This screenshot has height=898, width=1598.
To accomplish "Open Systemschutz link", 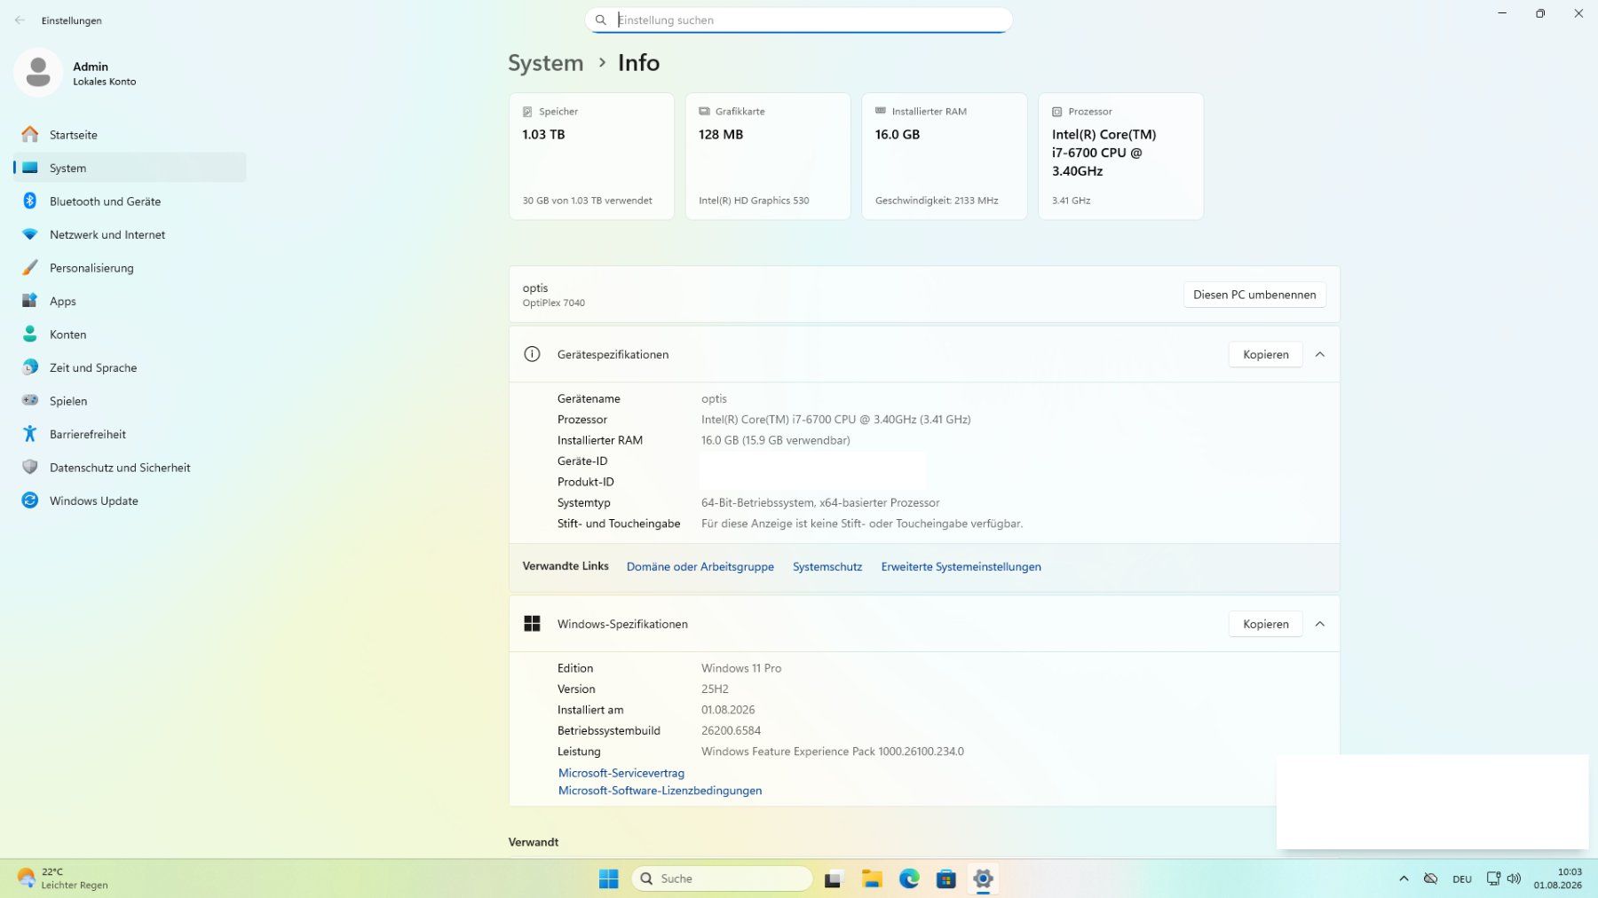I will tap(827, 567).
